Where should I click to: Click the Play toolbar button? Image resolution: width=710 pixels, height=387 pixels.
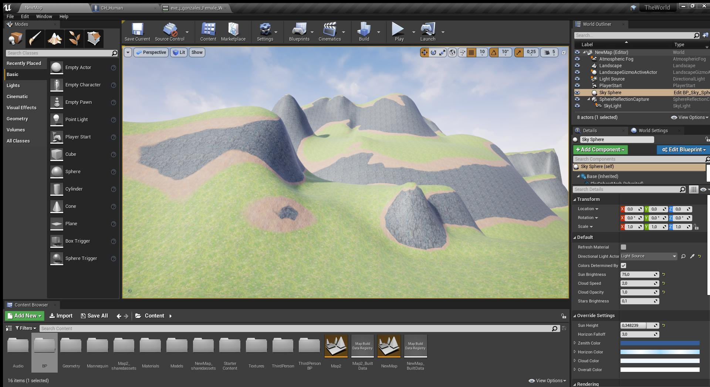point(399,32)
